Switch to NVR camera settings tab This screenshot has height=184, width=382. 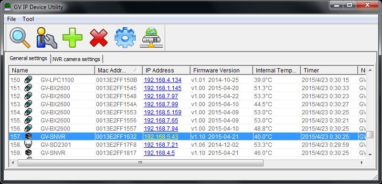tap(76, 59)
